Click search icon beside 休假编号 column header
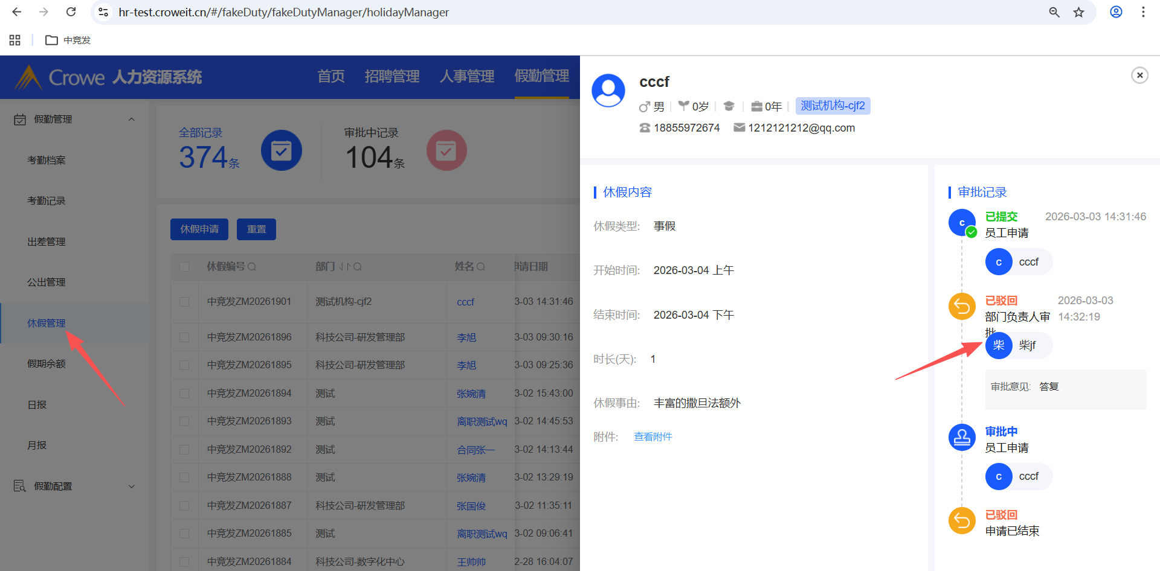The image size is (1160, 571). [252, 267]
